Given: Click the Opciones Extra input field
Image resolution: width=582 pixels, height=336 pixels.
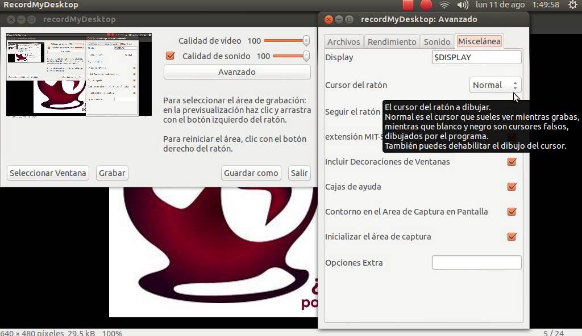Looking at the screenshot, I should click(477, 263).
